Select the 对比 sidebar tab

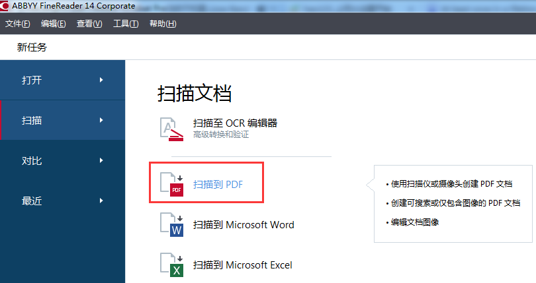63,160
